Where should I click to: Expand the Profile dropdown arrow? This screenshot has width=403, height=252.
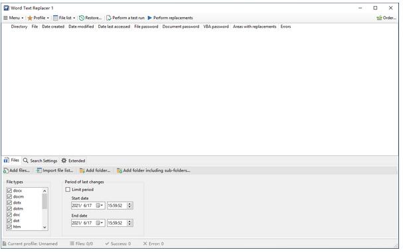point(48,18)
